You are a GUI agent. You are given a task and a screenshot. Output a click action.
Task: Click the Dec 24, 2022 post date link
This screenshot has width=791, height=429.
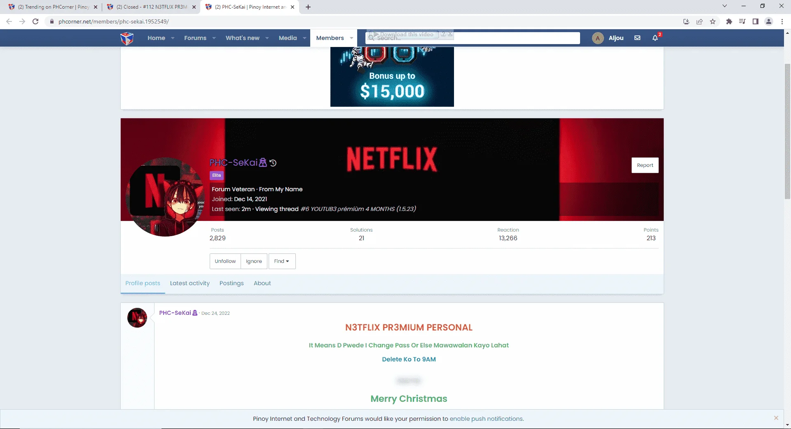[215, 313]
